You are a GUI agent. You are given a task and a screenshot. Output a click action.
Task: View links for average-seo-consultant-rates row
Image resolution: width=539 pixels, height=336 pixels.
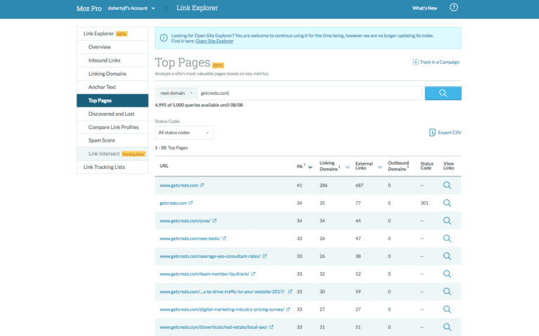(447, 256)
